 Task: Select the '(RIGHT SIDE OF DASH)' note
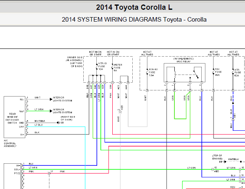click(68, 118)
